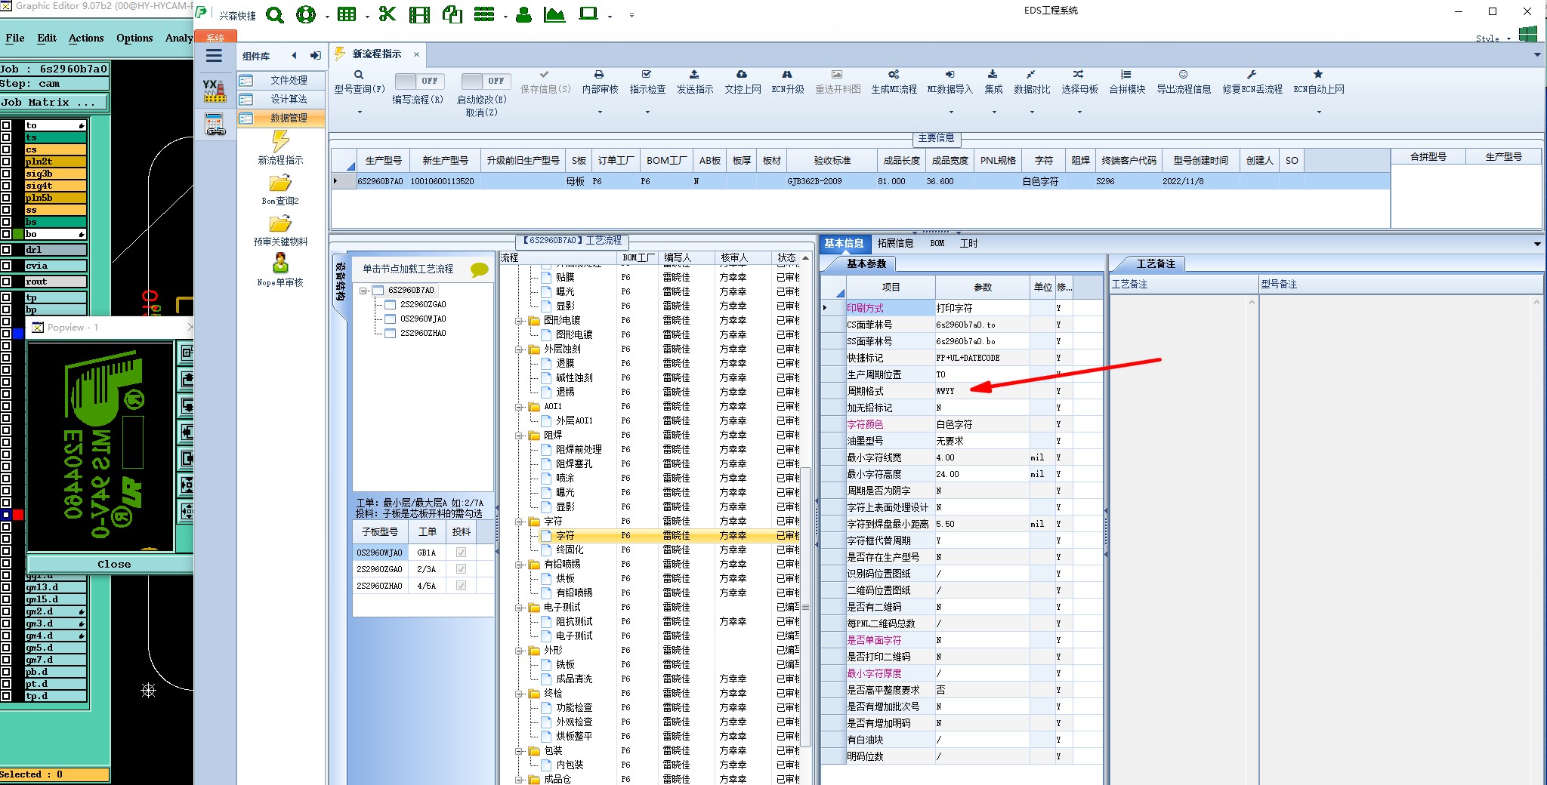
Task: Click 合拼模块 list button
Action: (x=1126, y=82)
